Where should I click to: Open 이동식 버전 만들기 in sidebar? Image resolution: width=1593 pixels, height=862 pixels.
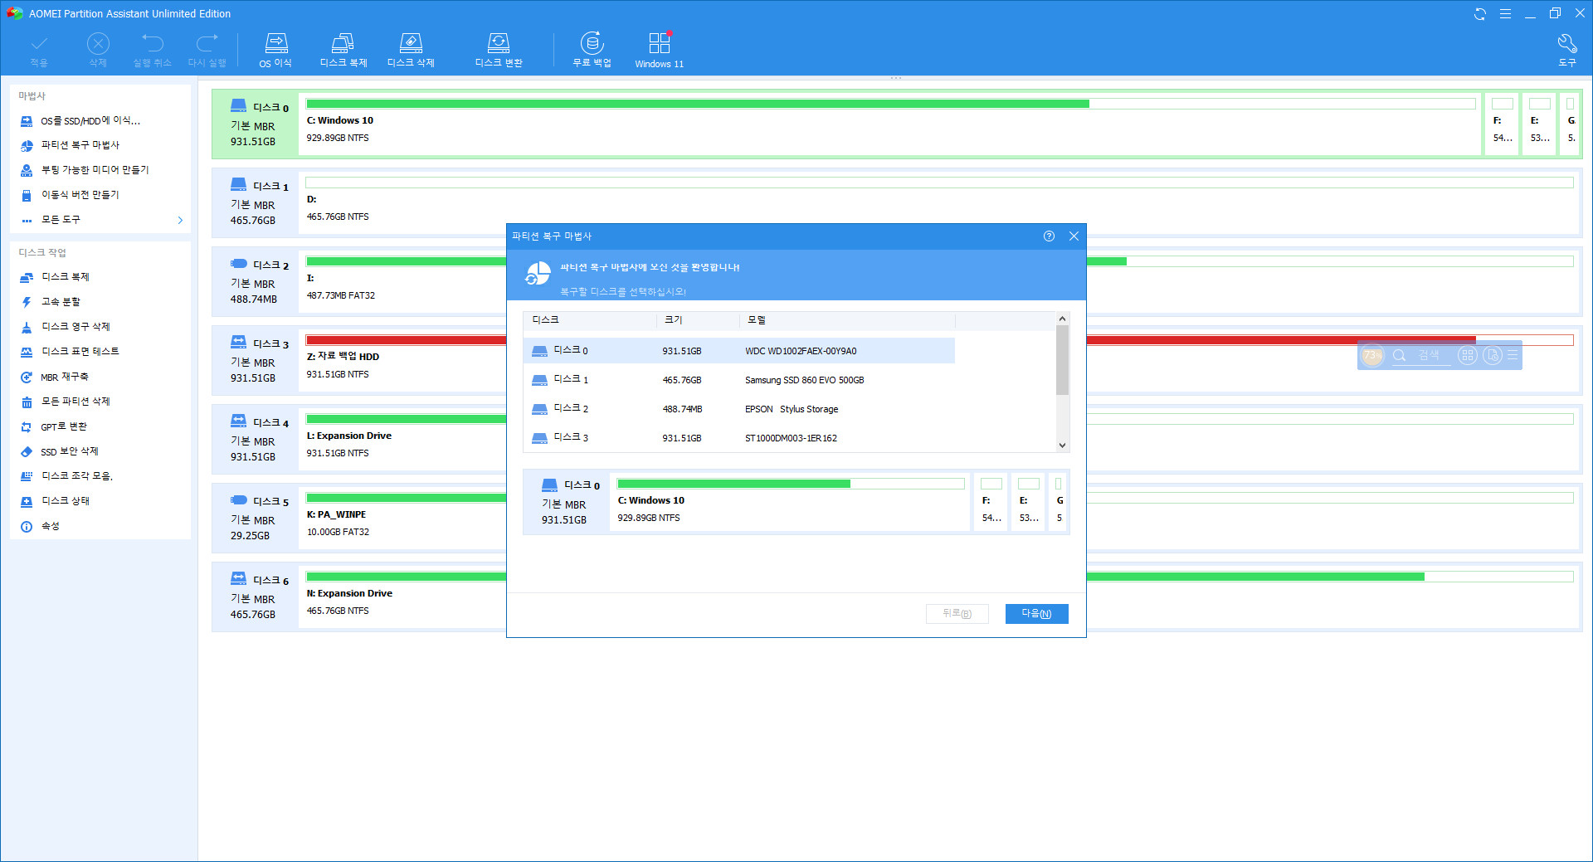coord(80,195)
